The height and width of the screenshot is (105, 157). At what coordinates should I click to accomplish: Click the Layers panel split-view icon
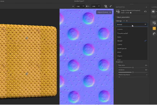point(153,11)
